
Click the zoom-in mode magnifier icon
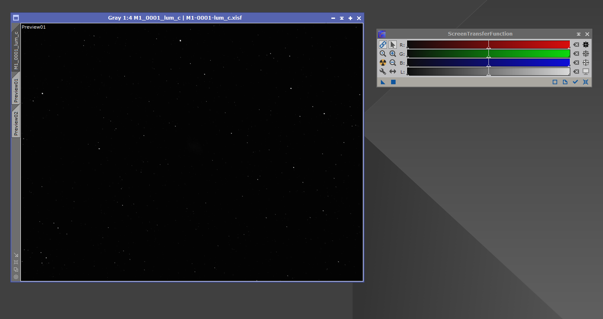393,54
